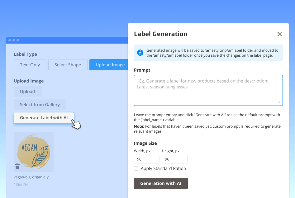The width and height of the screenshot is (295, 198).
Task: Click the first dot in the window title bar
Action: 10,40
